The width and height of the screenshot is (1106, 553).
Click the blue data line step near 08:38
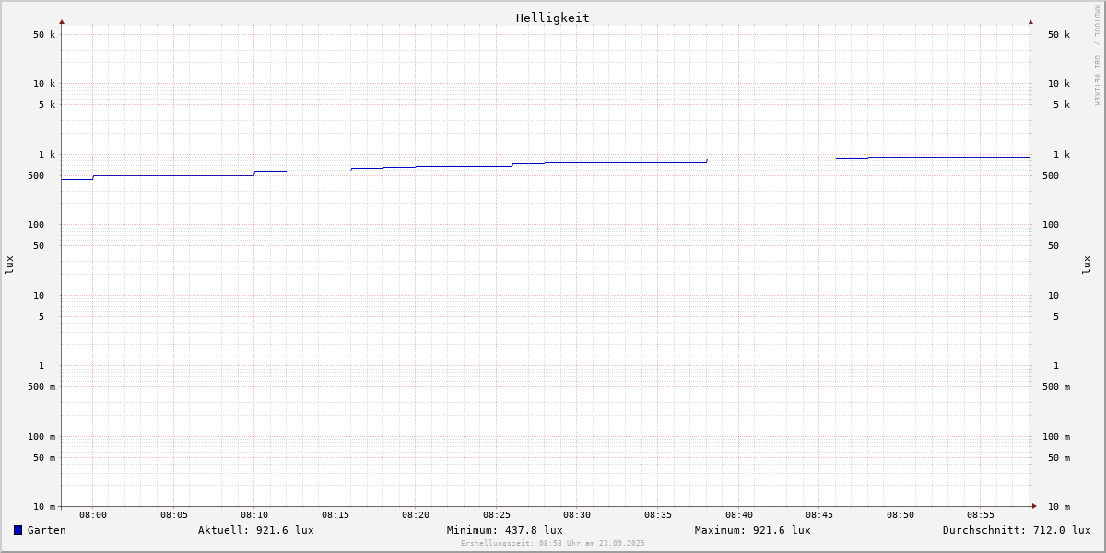tap(707, 160)
